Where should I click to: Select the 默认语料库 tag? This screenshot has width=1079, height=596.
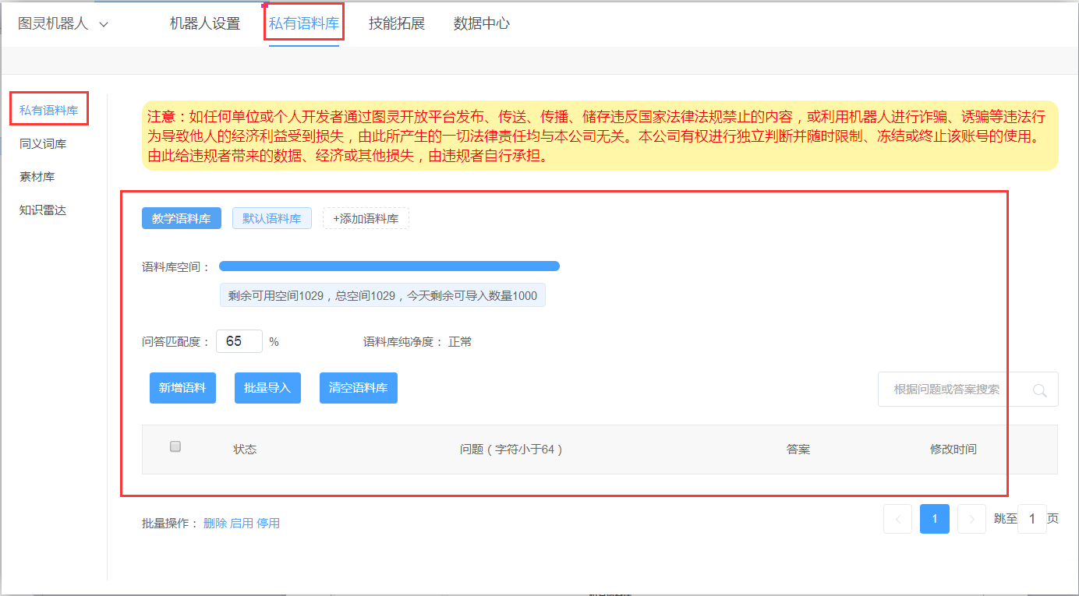[271, 219]
